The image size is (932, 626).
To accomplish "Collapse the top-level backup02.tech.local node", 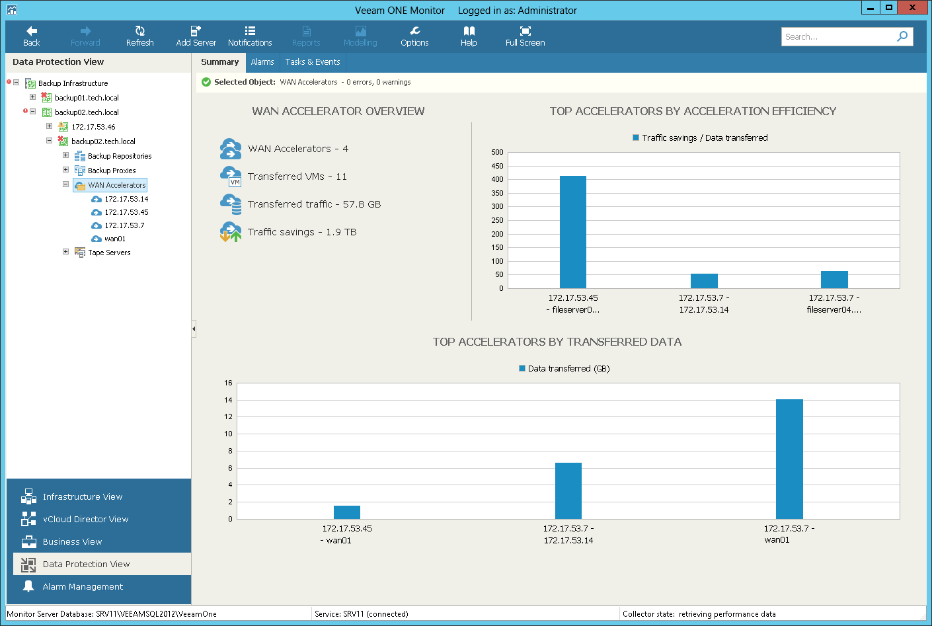I will point(32,112).
